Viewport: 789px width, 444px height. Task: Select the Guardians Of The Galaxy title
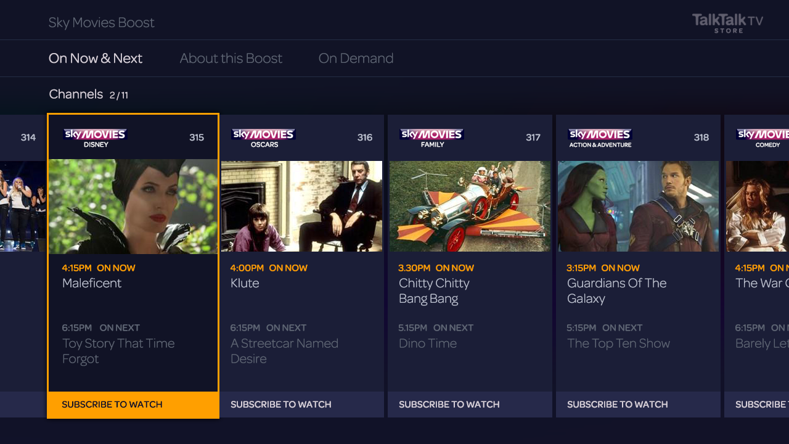pos(616,291)
